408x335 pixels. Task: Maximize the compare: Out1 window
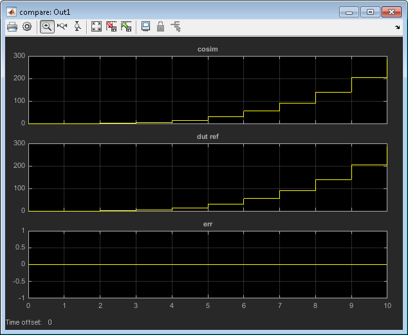[x=370, y=12]
